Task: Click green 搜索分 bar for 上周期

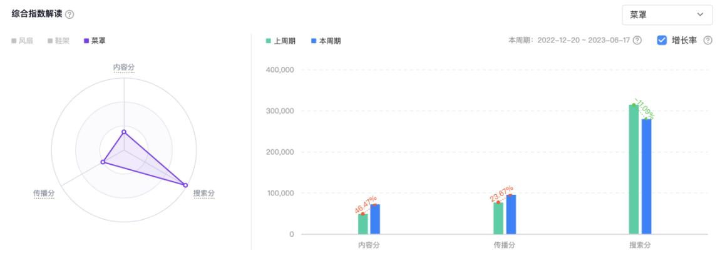Action: 634,170
